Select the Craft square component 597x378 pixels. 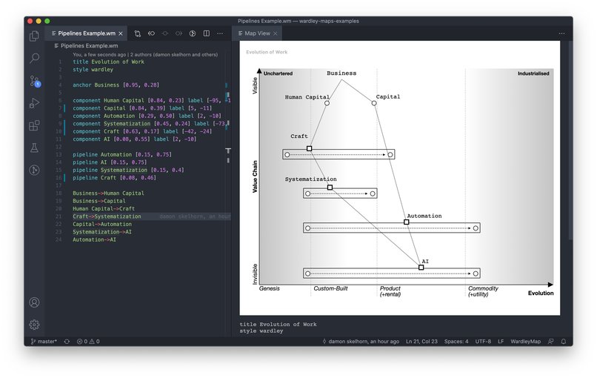[x=309, y=149]
